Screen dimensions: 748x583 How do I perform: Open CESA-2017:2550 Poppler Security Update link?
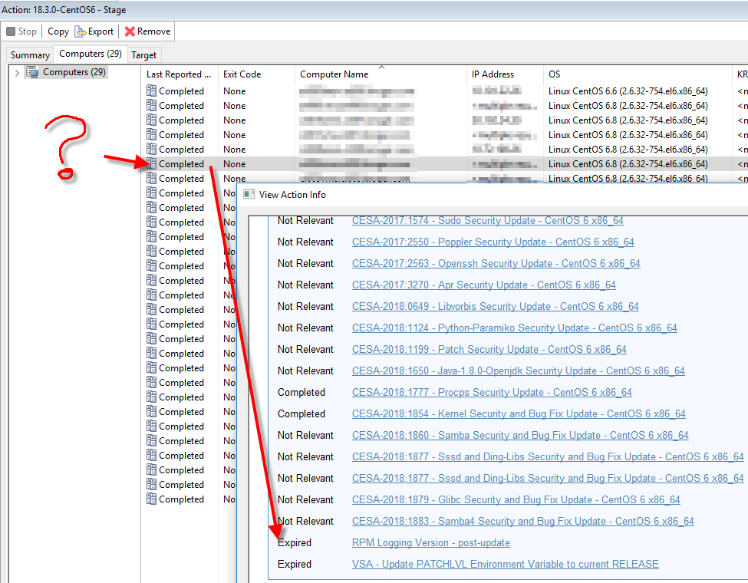pyautogui.click(x=493, y=242)
